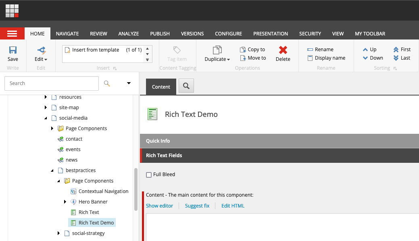Viewport: 419px width, 241px height.
Task: Open the Edit HTML link for Content
Action: [x=233, y=206]
